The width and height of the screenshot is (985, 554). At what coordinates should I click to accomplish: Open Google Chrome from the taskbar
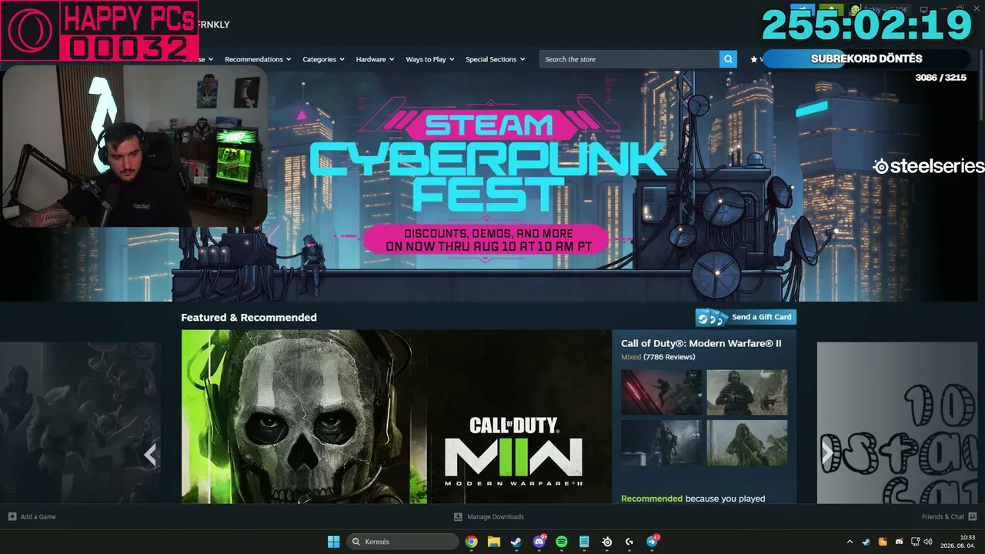click(472, 542)
